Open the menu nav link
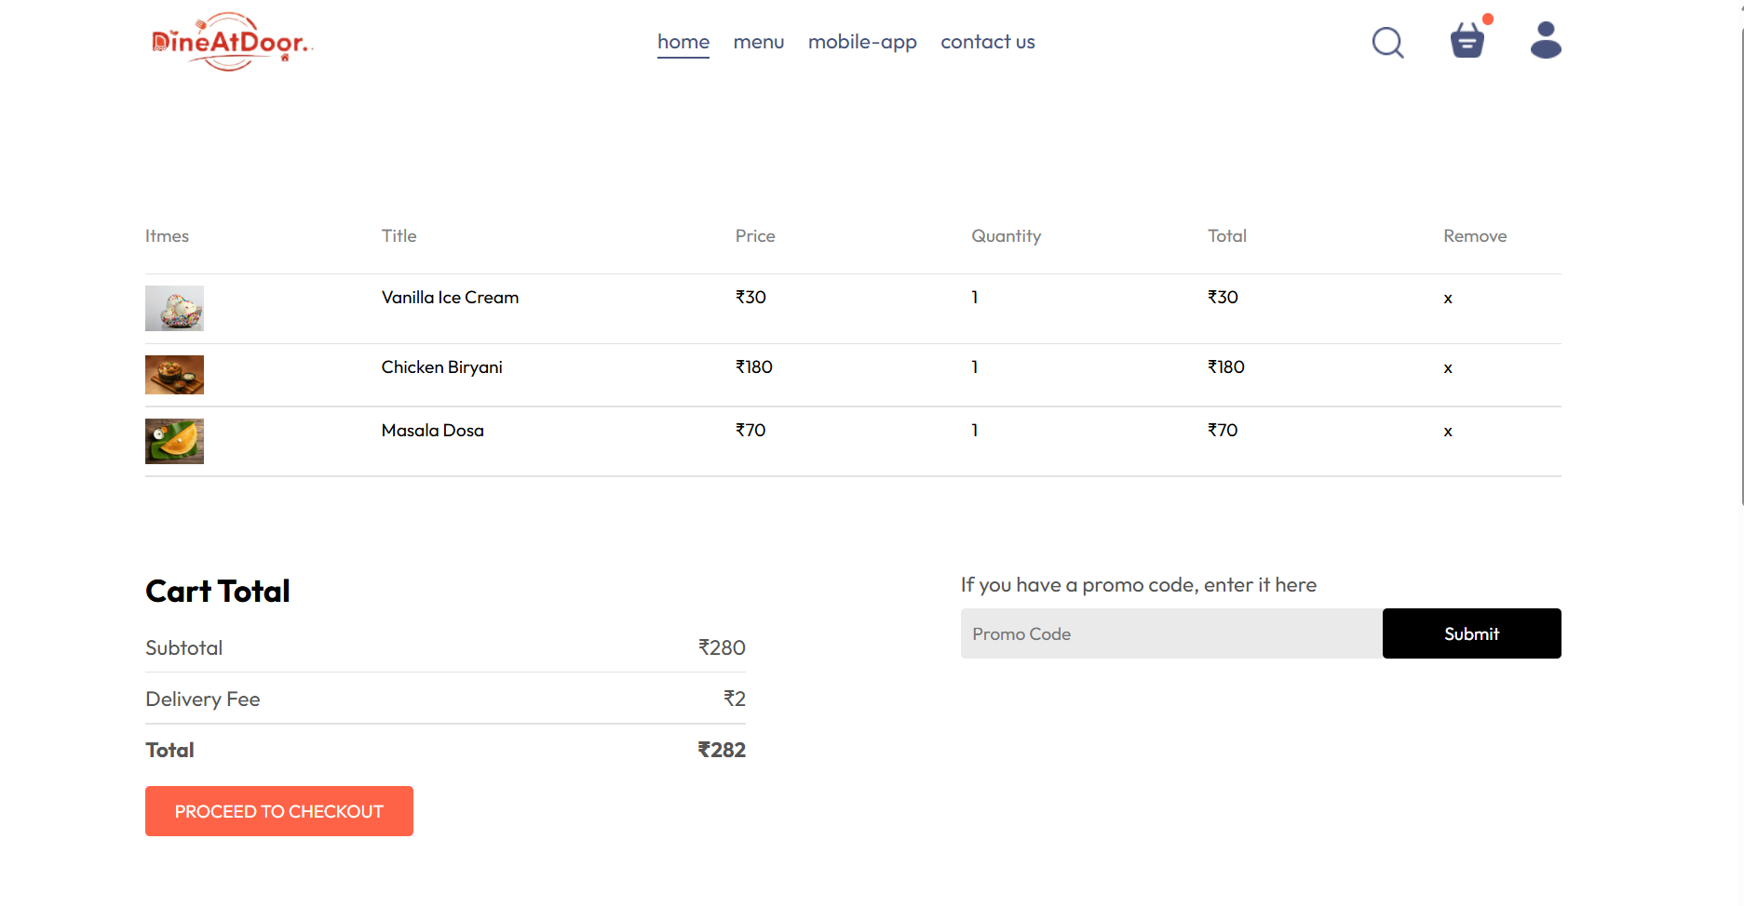Screen dimensions: 1744x906 pos(758,42)
